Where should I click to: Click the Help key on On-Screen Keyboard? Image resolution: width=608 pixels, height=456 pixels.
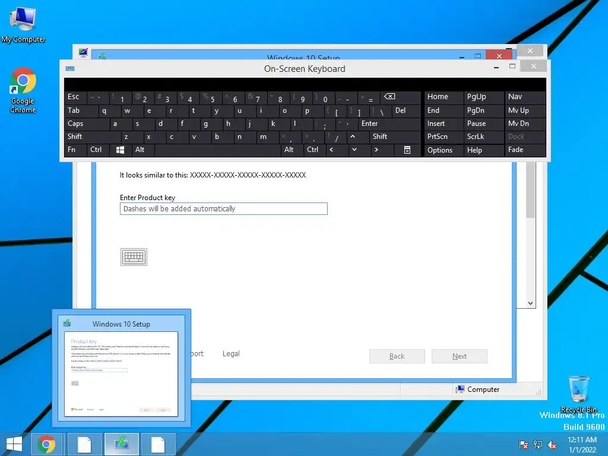[483, 150]
